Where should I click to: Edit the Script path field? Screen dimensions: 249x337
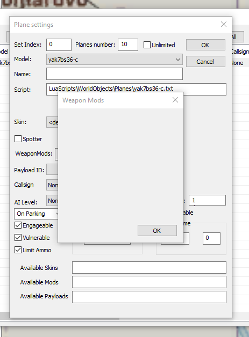coord(136,89)
